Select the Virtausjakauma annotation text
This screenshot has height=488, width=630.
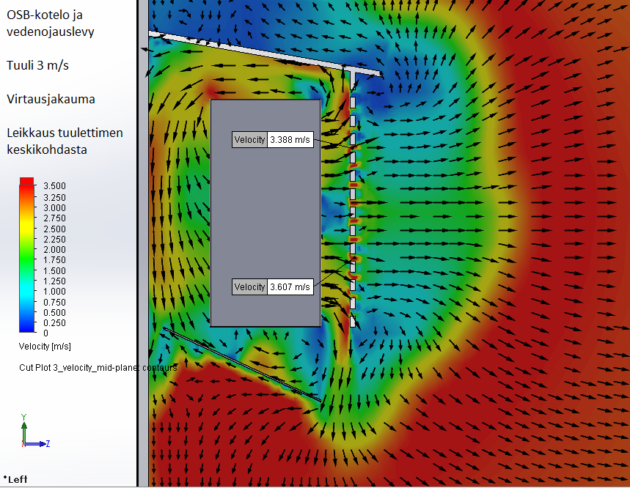(51, 98)
